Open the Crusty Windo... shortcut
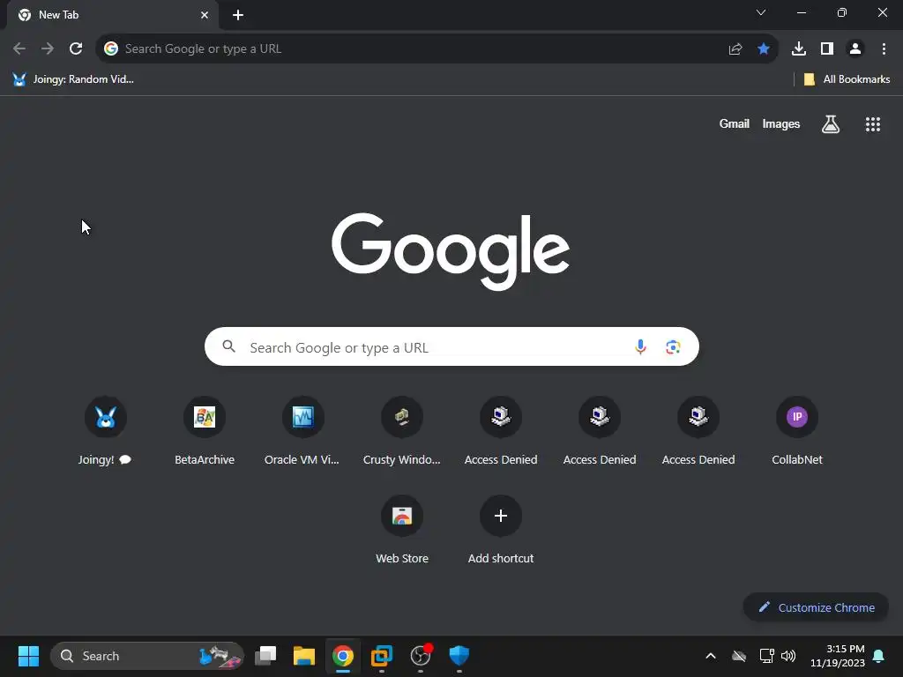 point(402,430)
